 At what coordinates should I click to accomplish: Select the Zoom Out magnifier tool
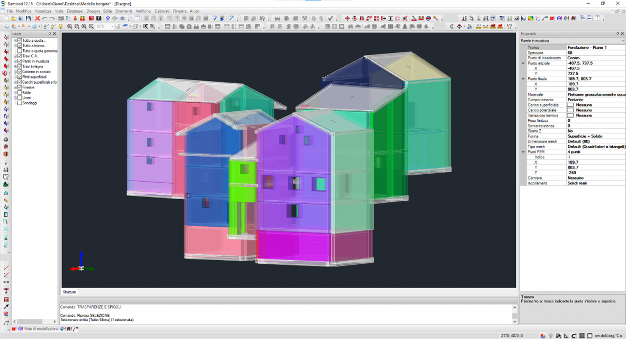[91, 25]
